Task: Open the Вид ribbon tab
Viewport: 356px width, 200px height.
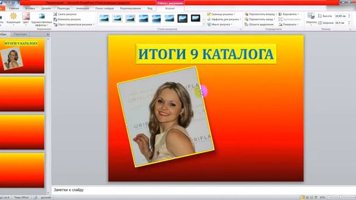Action: tap(150, 8)
